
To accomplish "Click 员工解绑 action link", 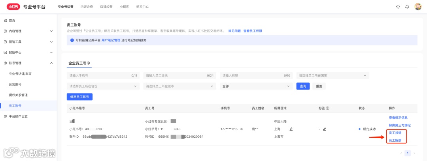I will (x=395, y=140).
